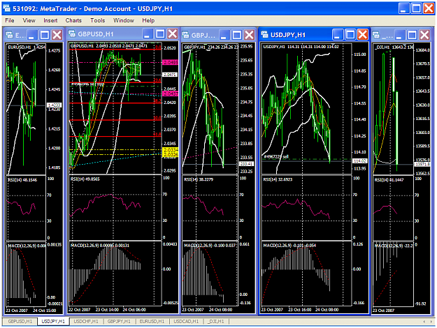Minimize the EURUSD chart window
Image resolution: width=437 pixels, height=328 pixels.
click(x=31, y=35)
